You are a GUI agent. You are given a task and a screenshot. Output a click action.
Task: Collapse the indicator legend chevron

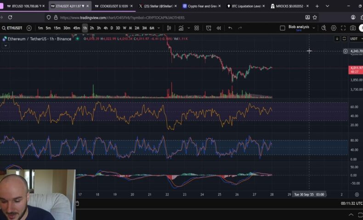pyautogui.click(x=6, y=45)
